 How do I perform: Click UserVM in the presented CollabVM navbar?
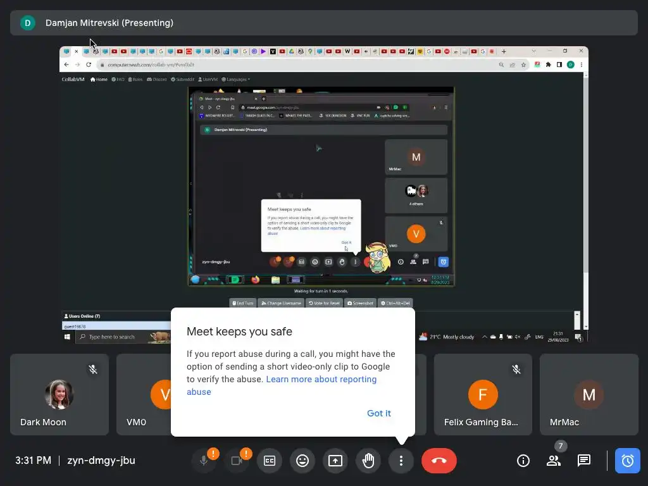[x=208, y=79]
